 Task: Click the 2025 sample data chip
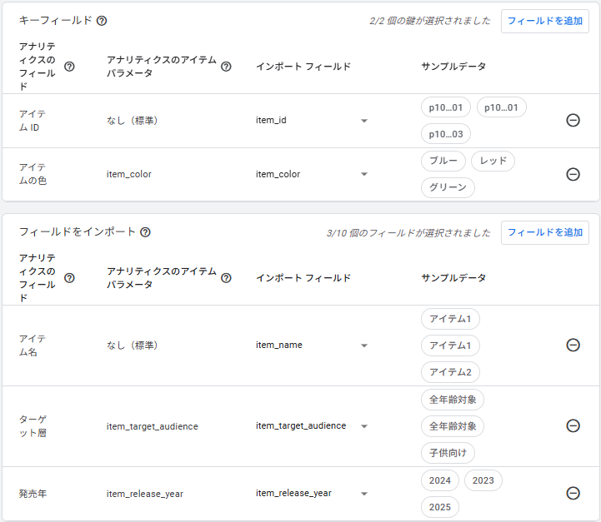[439, 506]
